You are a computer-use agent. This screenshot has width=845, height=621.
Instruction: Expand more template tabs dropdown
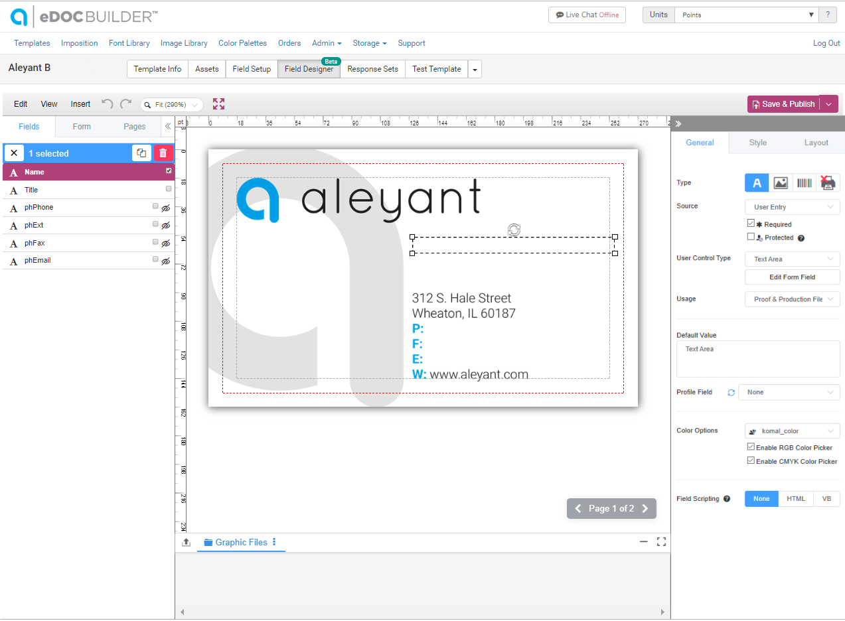click(475, 69)
